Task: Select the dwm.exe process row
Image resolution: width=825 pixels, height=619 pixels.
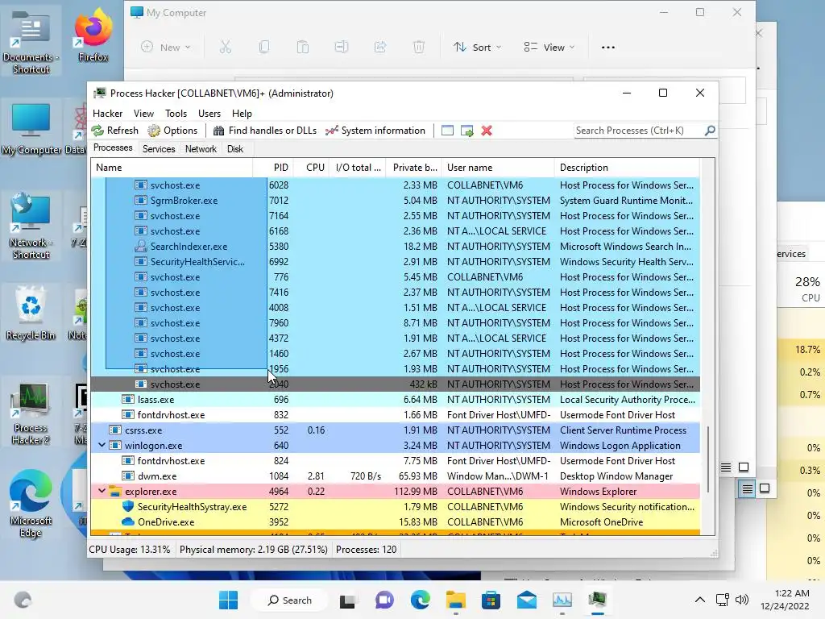Action: click(x=395, y=476)
